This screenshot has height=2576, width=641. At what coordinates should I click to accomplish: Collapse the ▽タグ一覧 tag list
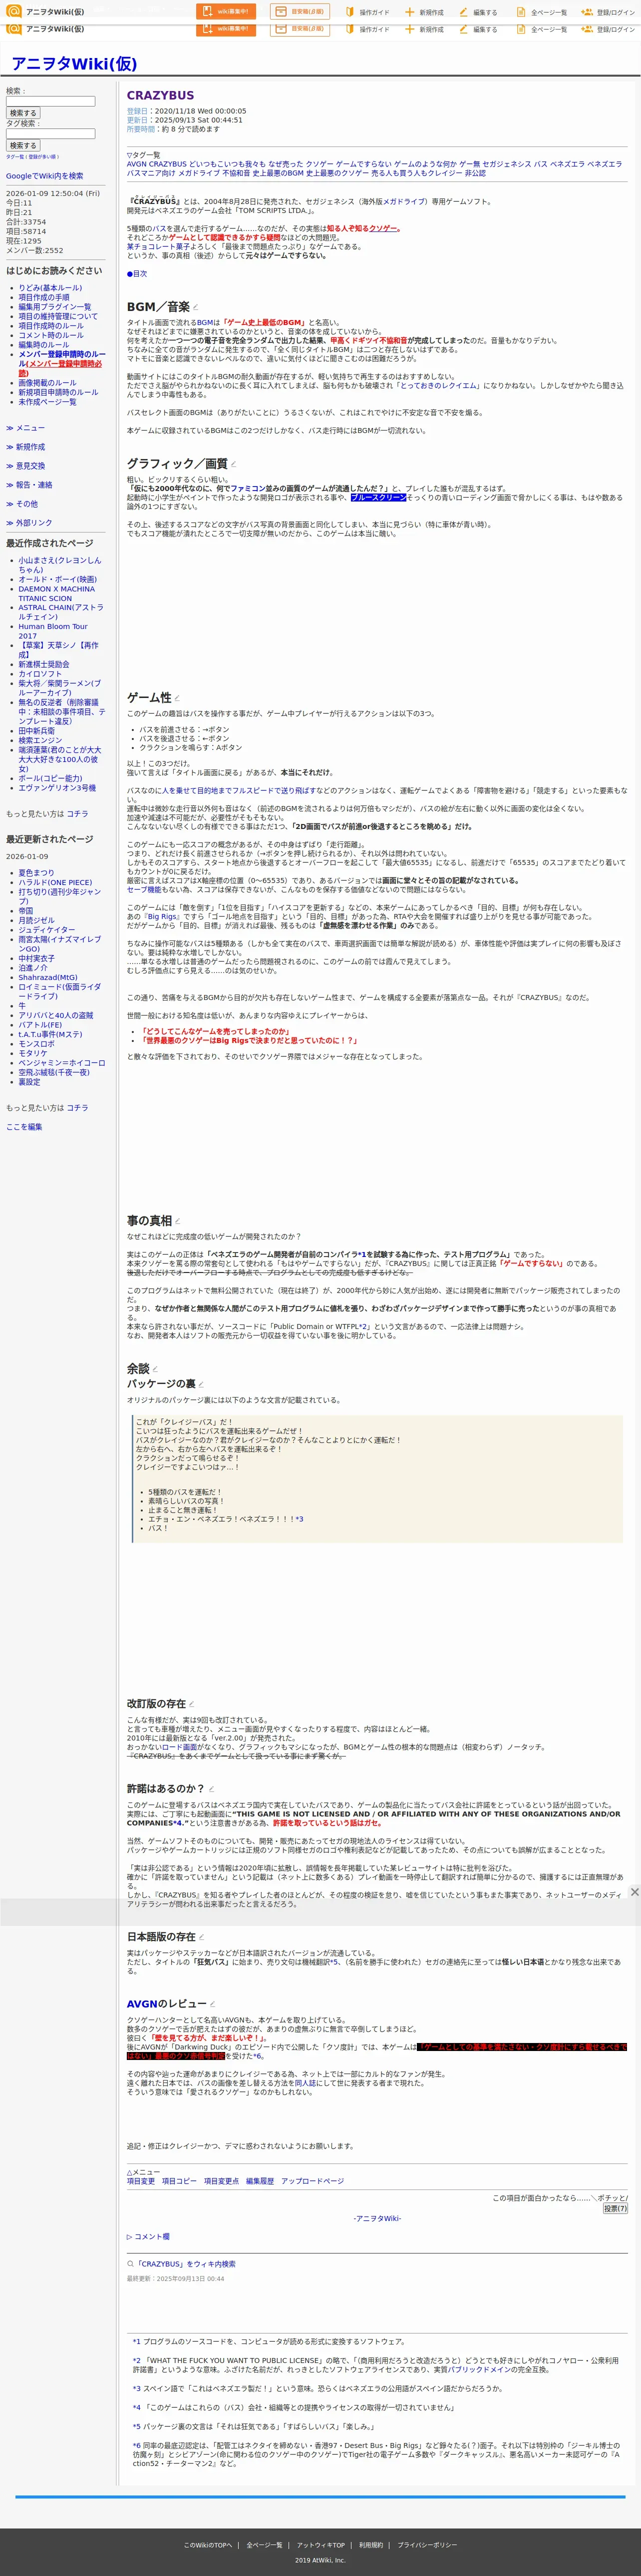tap(143, 155)
